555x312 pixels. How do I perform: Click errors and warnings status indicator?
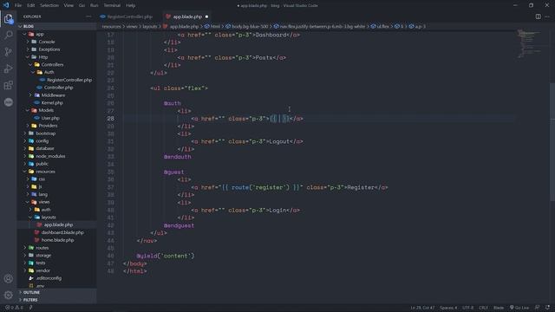click(x=14, y=308)
